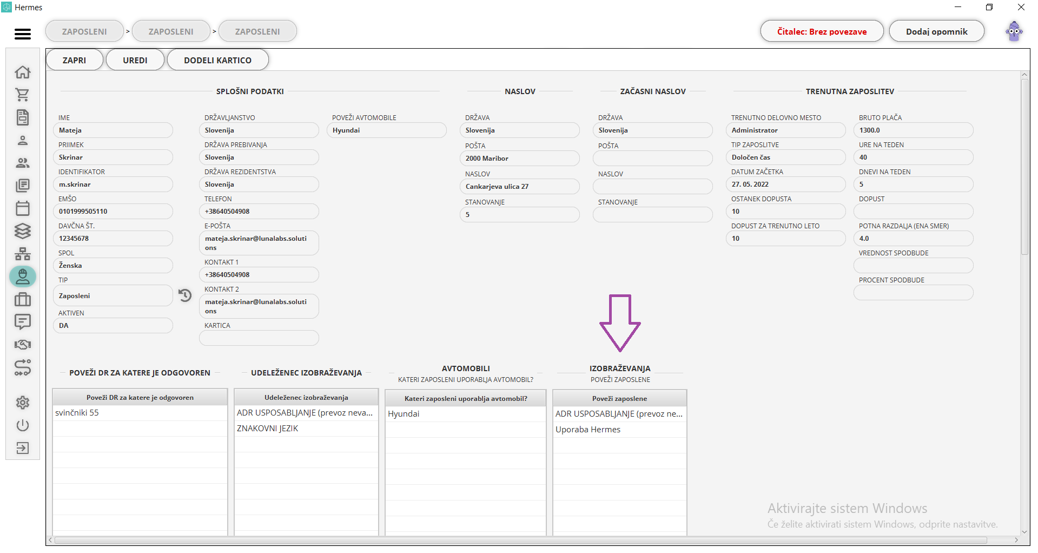Click Čitalec: Brez povezave button

coord(822,31)
